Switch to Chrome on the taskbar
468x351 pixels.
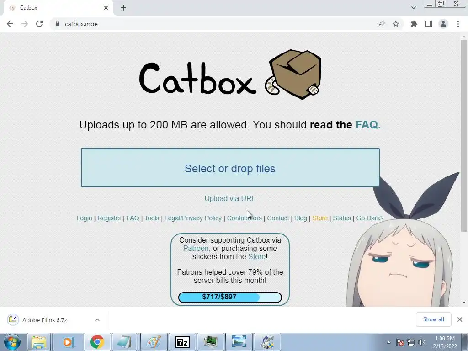[x=97, y=342]
